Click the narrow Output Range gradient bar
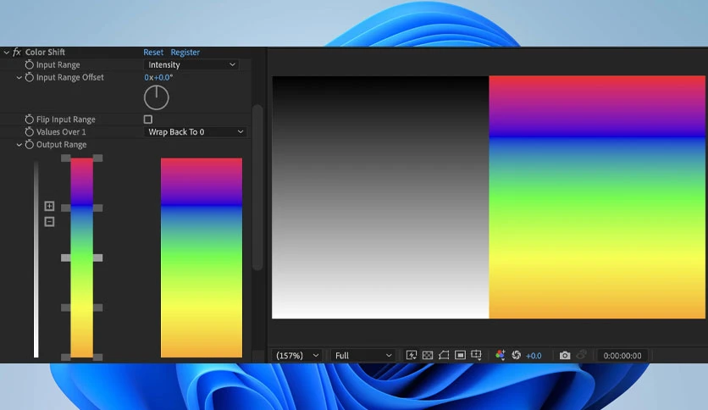This screenshot has width=708, height=410. coord(82,258)
